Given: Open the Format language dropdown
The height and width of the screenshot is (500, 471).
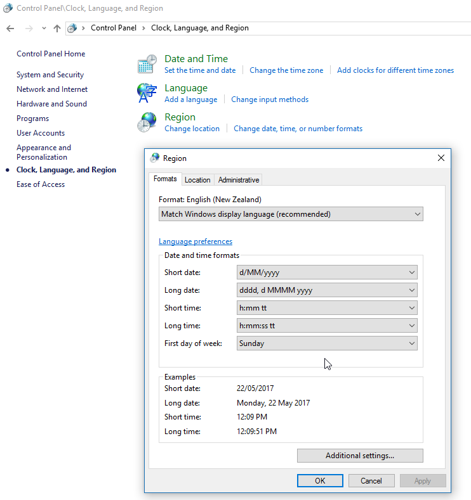Looking at the screenshot, I should click(x=291, y=214).
